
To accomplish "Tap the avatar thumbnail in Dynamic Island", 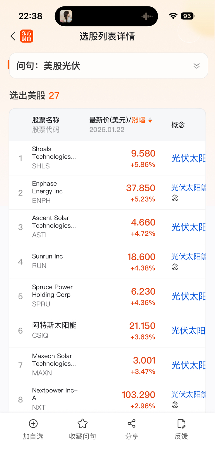I will pos(66,16).
